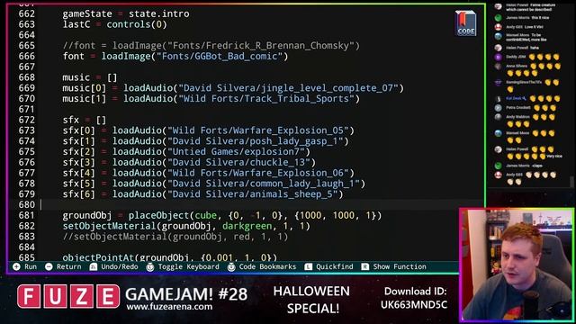Click the commented Fredrick_R_Brennan_Chomsky font line
Image resolution: width=576 pixels, height=324 pixels.
(211, 46)
